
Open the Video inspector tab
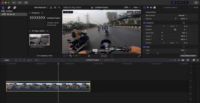[145, 7]
